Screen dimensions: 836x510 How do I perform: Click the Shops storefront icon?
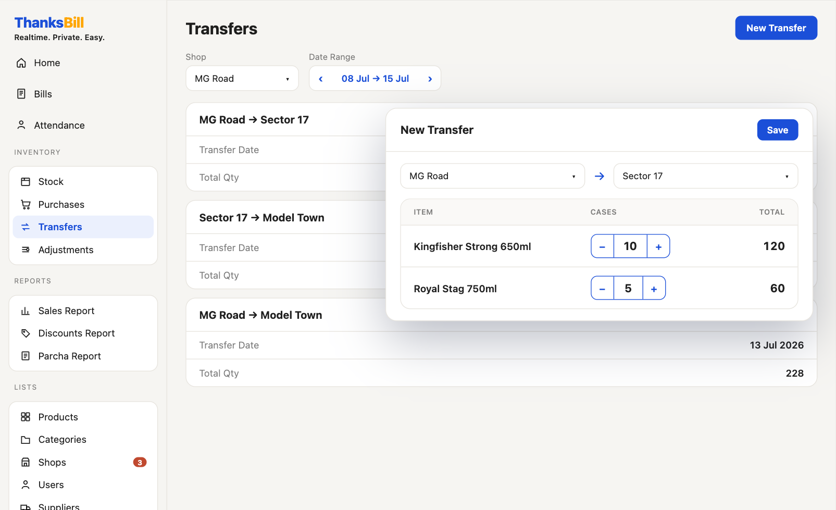(x=26, y=463)
